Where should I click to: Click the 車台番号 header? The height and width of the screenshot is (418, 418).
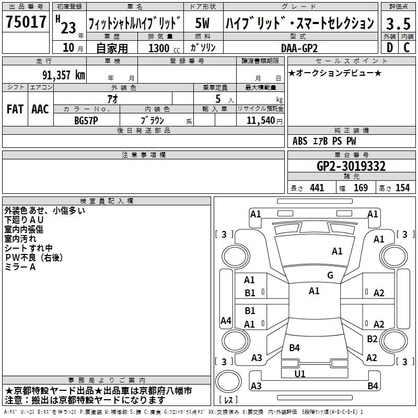pyautogui.click(x=351, y=155)
